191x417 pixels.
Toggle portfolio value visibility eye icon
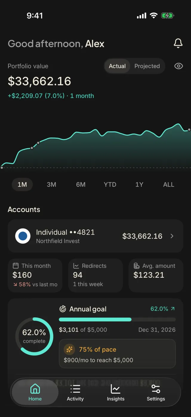(178, 66)
